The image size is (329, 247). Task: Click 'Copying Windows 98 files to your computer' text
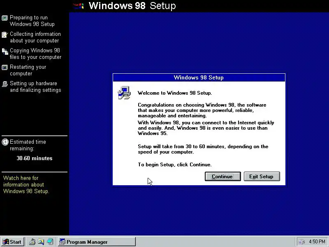pyautogui.click(x=35, y=54)
